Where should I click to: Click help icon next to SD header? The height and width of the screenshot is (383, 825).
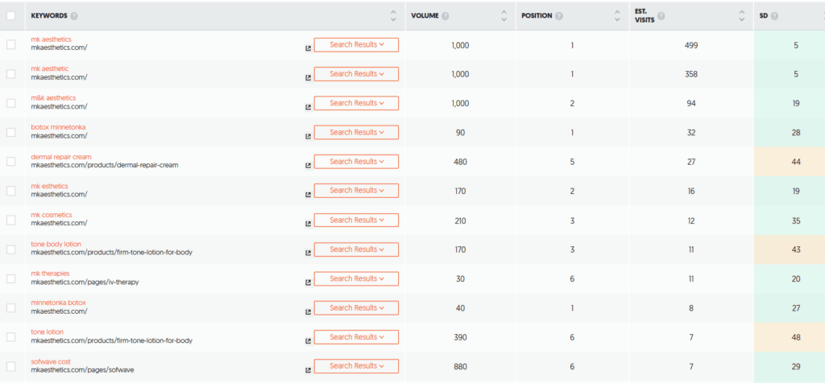pyautogui.click(x=774, y=16)
